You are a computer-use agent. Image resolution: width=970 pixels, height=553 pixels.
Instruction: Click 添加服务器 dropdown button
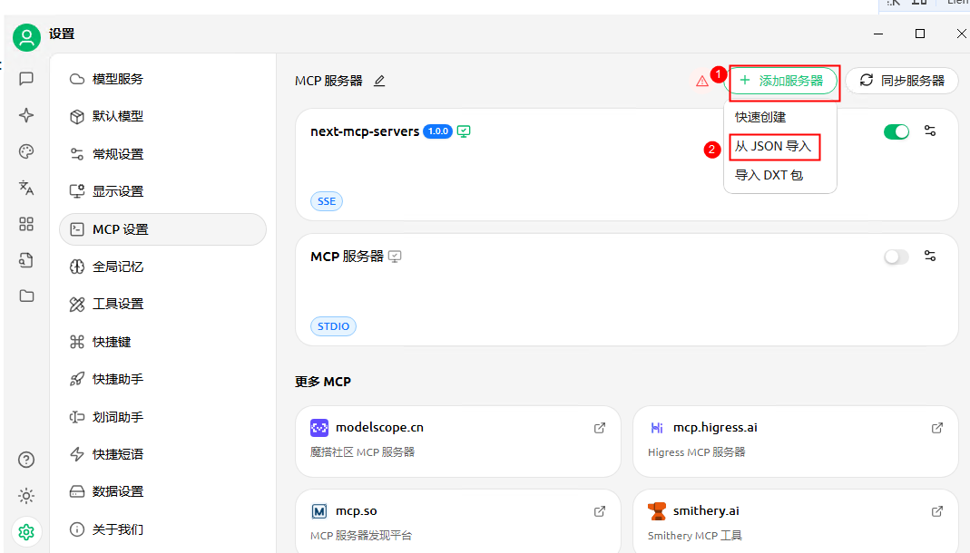782,81
